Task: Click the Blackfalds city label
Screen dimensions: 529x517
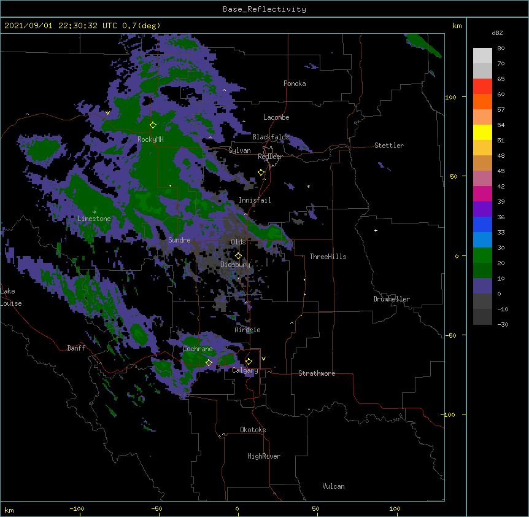Action: 271,137
